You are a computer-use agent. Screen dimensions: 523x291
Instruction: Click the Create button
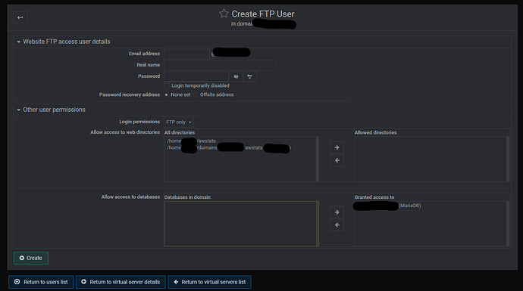tap(31, 258)
